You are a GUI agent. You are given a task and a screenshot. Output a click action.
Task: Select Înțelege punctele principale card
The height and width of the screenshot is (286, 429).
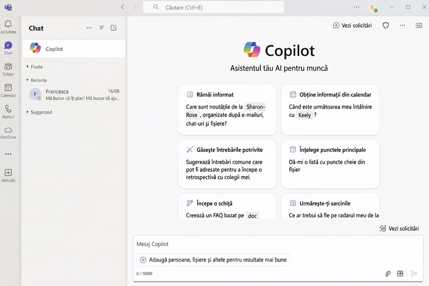tap(330, 164)
